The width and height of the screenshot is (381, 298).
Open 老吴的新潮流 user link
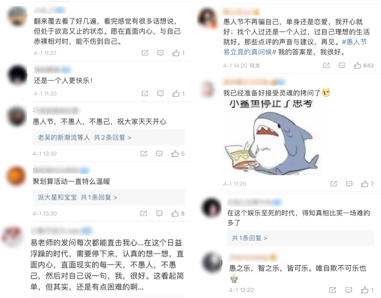coord(57,138)
